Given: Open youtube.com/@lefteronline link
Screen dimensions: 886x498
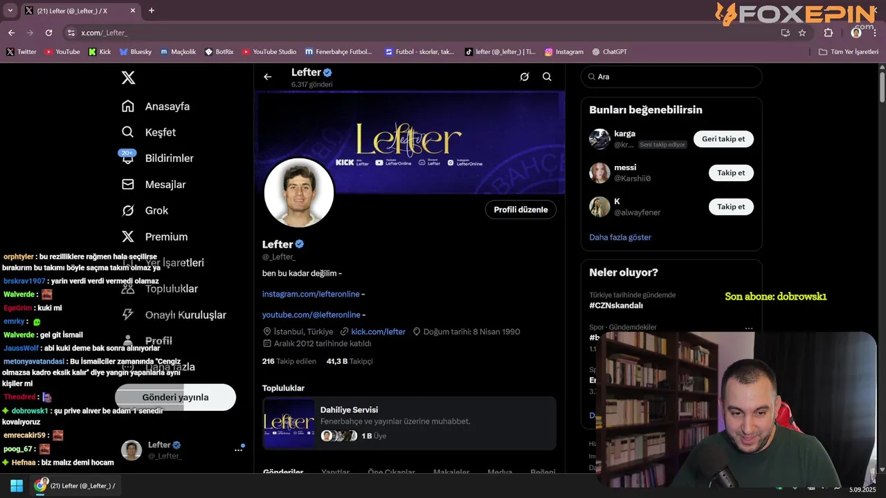Looking at the screenshot, I should coord(311,315).
